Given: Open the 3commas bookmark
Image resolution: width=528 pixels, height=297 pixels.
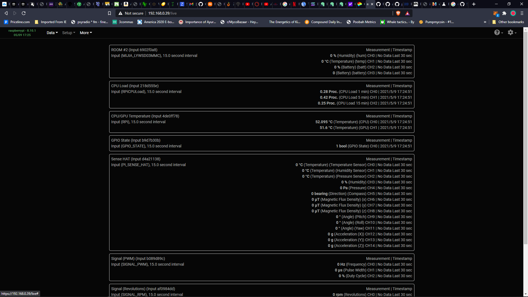Looking at the screenshot, I should [123, 22].
